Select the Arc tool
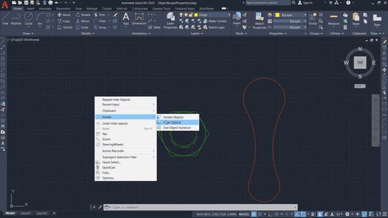The image size is (388, 218). tap(40, 19)
